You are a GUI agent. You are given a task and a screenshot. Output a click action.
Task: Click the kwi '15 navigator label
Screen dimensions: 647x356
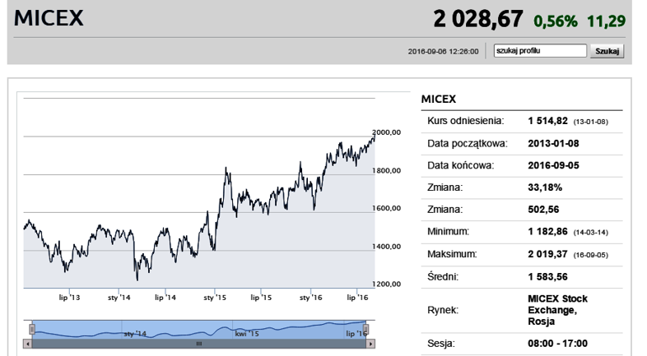(247, 334)
